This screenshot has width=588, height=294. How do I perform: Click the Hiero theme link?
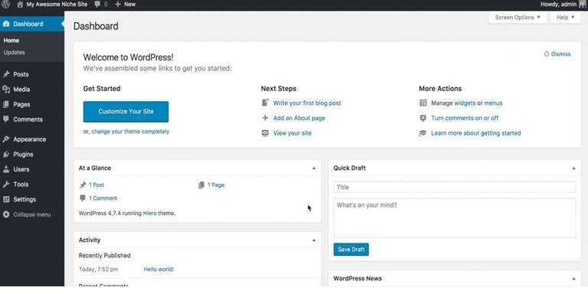[149, 213]
